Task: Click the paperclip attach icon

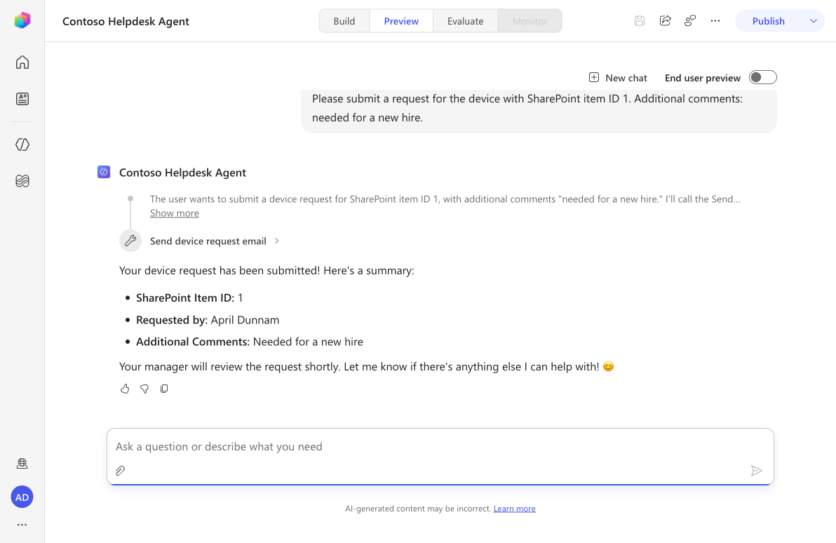Action: 121,471
